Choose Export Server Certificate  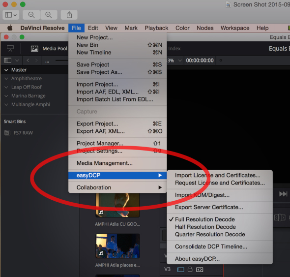[x=220, y=207]
